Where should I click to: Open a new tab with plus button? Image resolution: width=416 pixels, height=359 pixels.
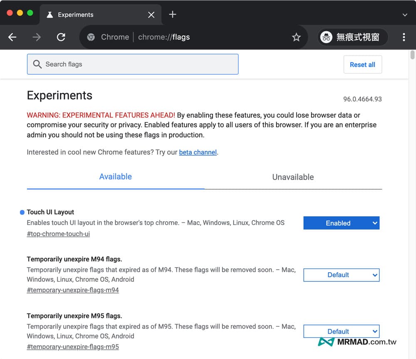pyautogui.click(x=173, y=14)
